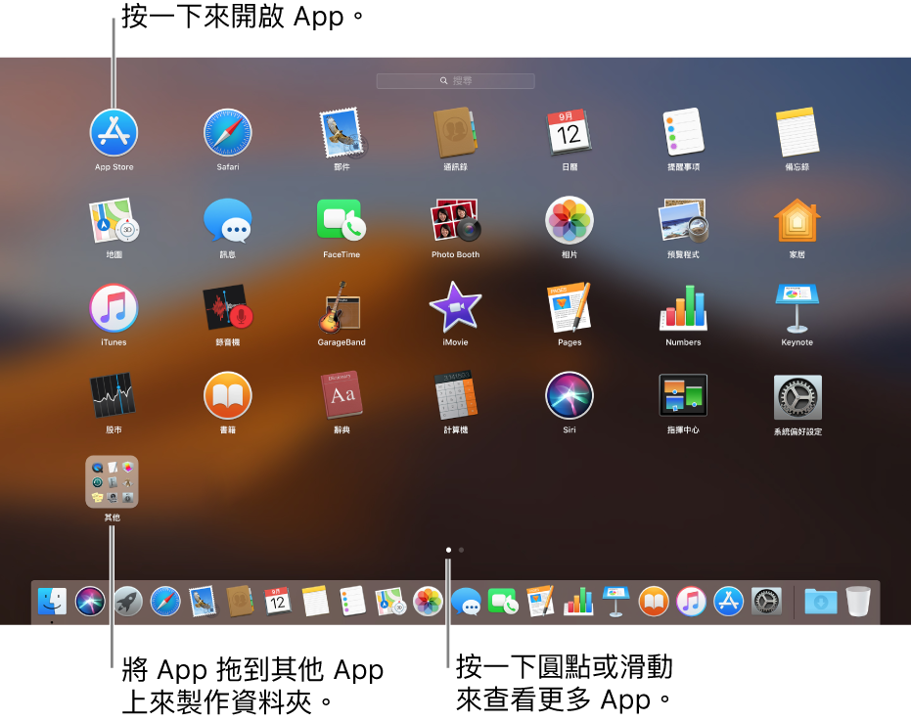Open FaceTime in Launchpad grid

click(342, 220)
